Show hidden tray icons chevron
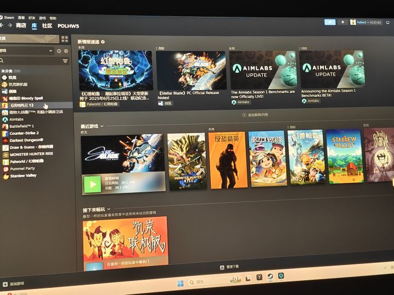The height and width of the screenshot is (295, 394). (385, 268)
